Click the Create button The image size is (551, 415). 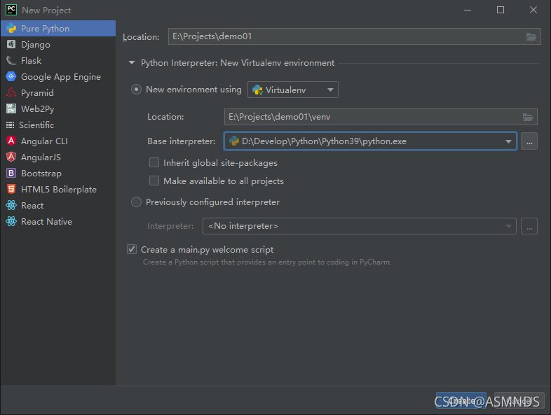(461, 400)
